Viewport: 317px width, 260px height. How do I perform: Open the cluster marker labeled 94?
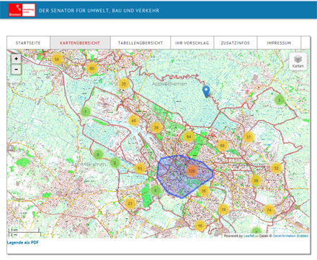pyautogui.click(x=189, y=136)
